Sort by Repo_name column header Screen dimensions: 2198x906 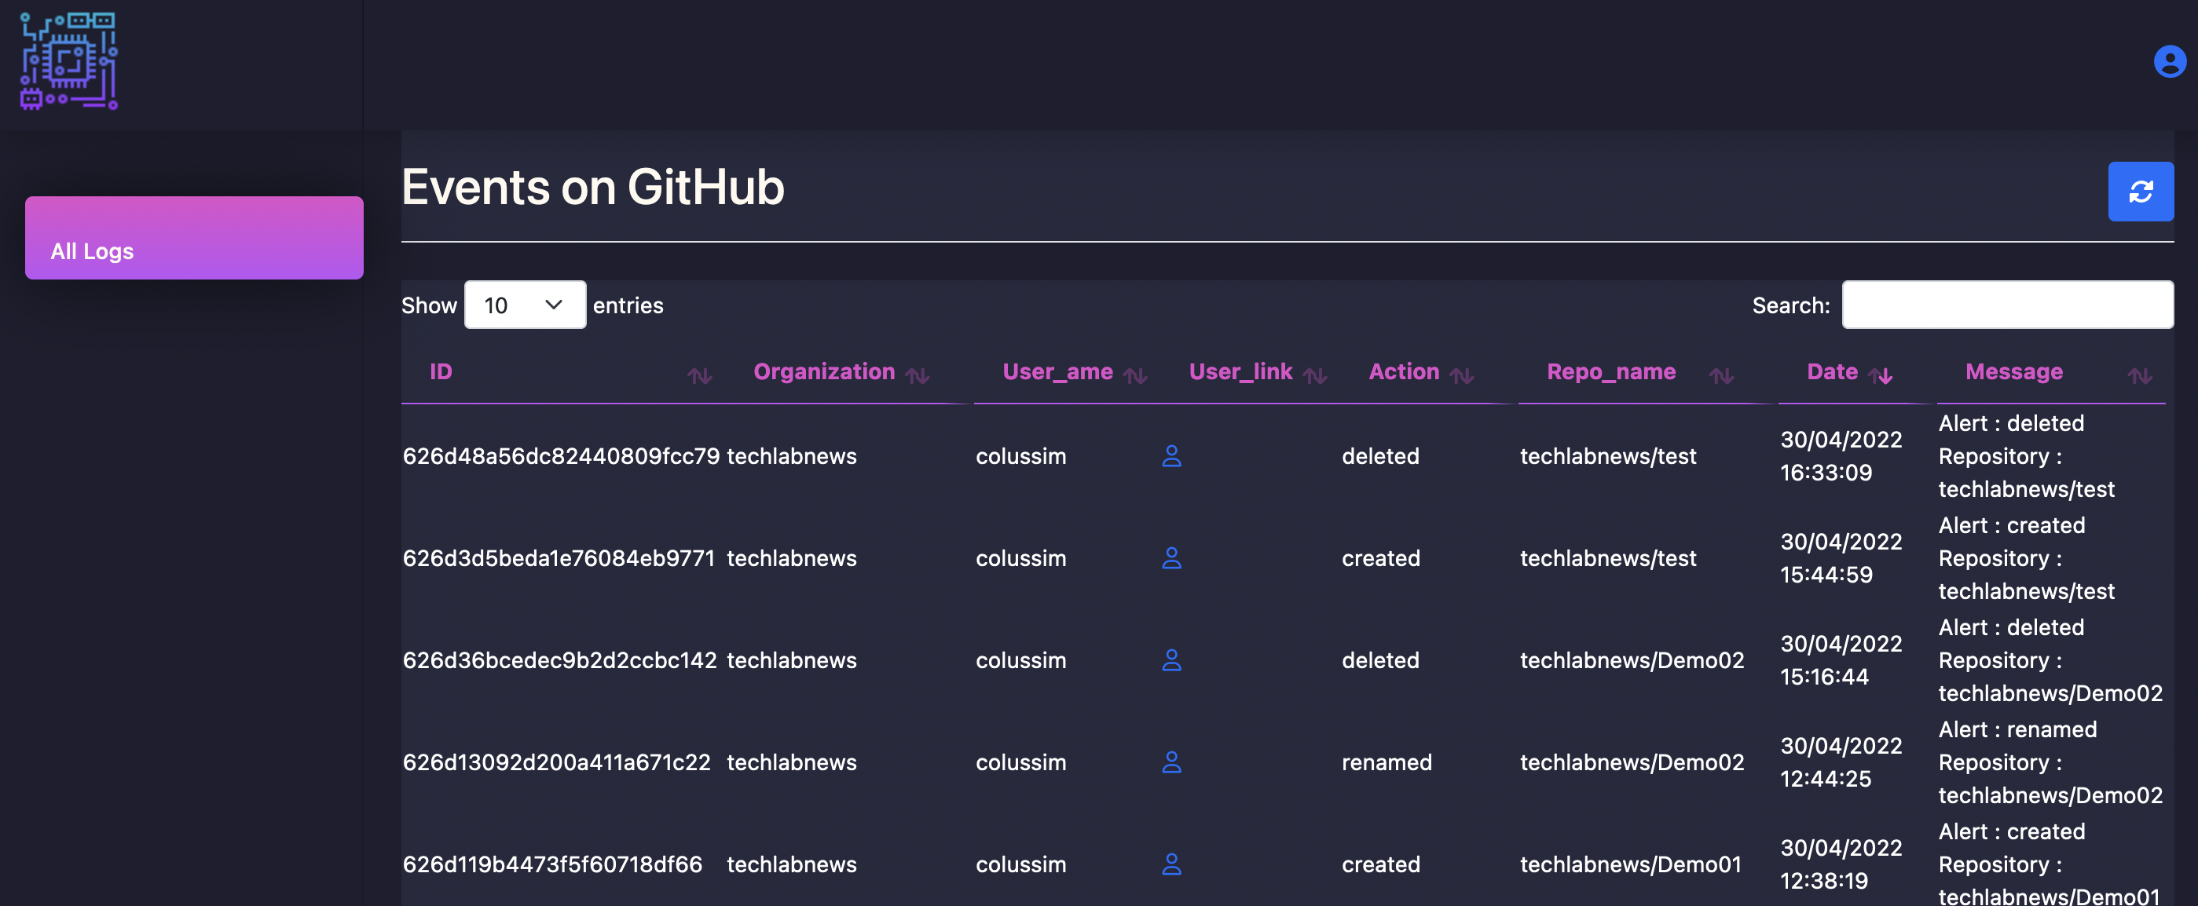coord(1610,372)
